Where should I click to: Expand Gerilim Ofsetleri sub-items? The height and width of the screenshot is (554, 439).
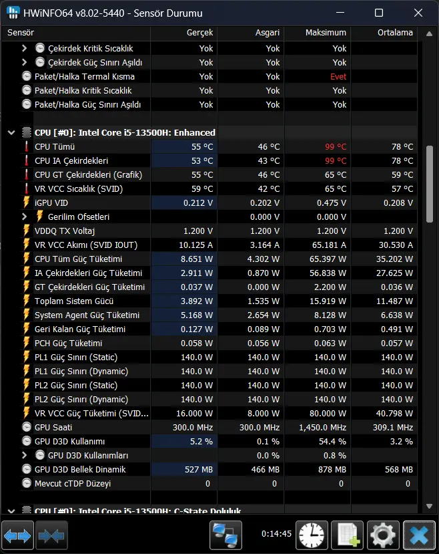tap(24, 217)
